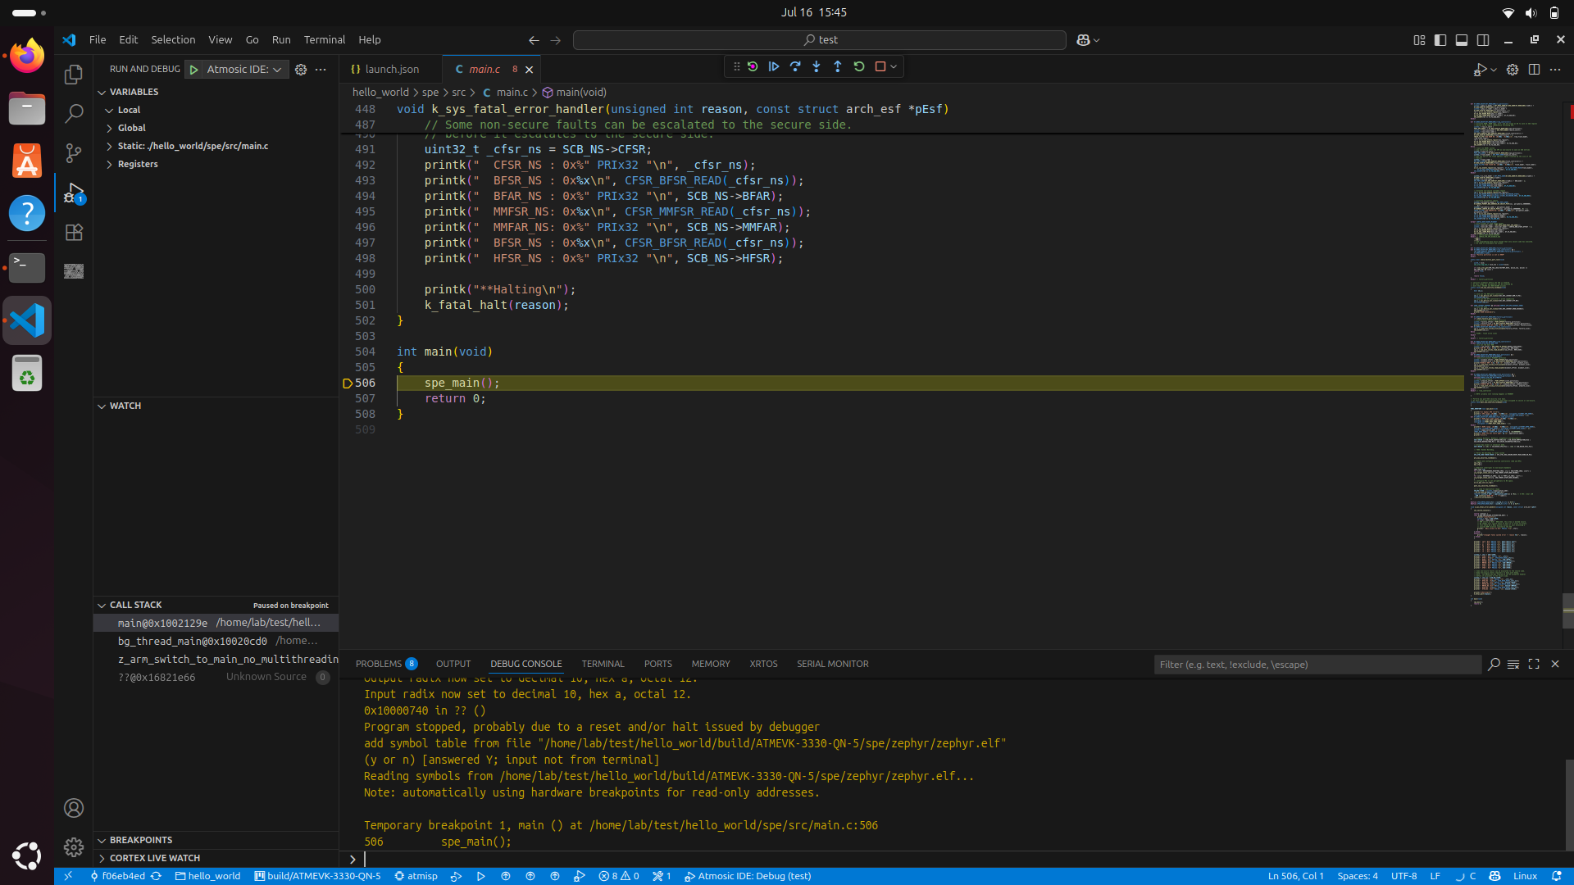The height and width of the screenshot is (885, 1574).
Task: Start debugging with the green play button
Action: click(194, 70)
